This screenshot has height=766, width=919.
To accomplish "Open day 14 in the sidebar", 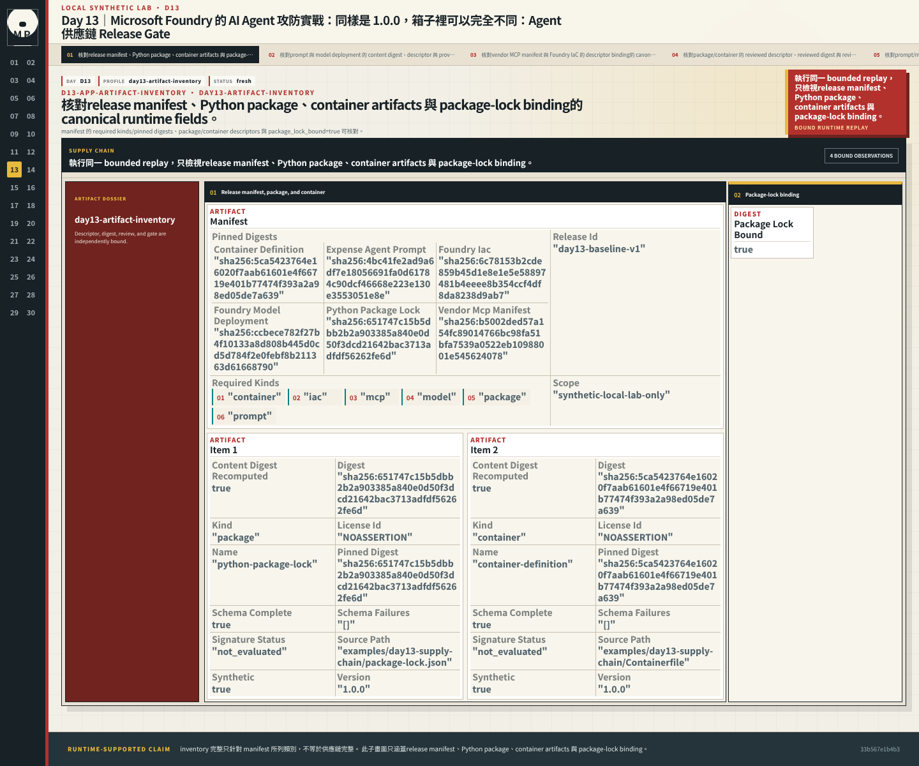I will pos(31,170).
